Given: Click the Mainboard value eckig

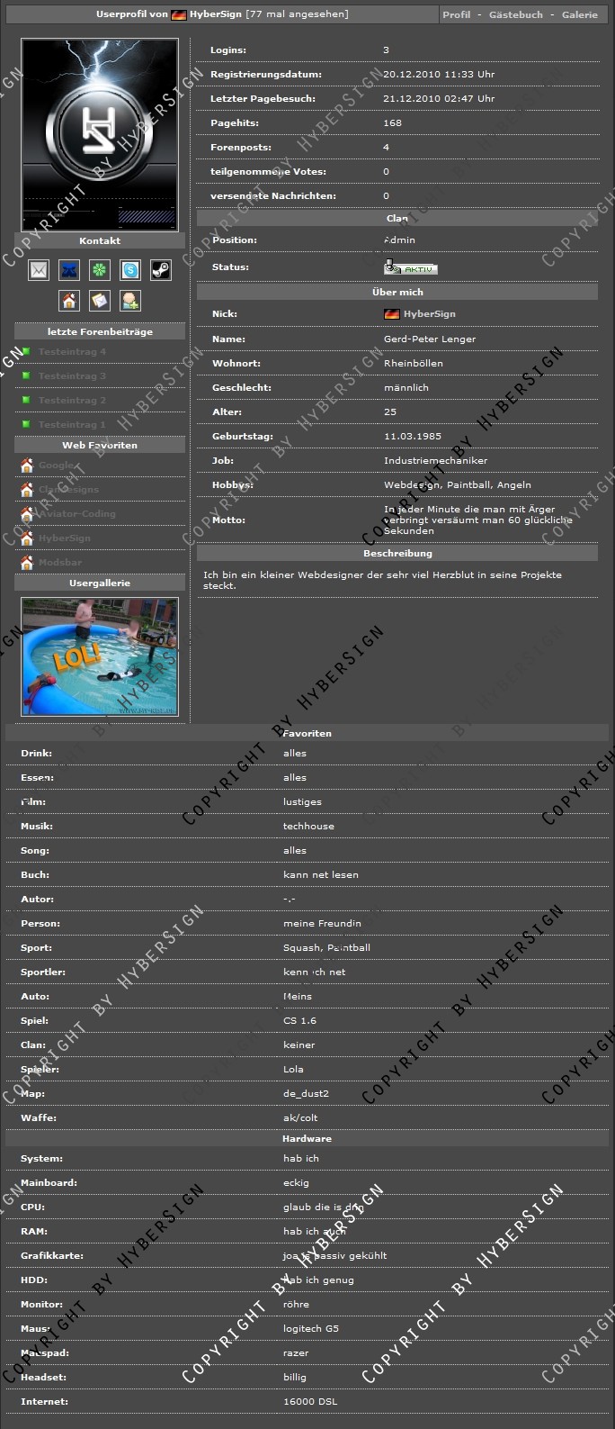Looking at the screenshot, I should [296, 1182].
